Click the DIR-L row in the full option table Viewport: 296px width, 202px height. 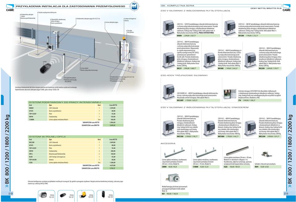[x=76, y=154]
